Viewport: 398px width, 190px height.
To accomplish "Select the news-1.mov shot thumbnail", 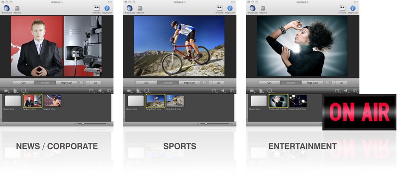I will click(x=32, y=101).
